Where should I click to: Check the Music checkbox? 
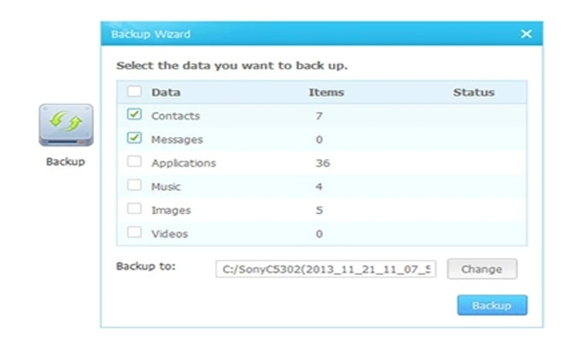pyautogui.click(x=135, y=186)
